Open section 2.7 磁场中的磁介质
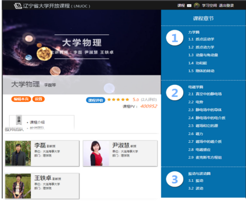Image resolution: width=246 pixels, height=204 pixels. [205, 142]
